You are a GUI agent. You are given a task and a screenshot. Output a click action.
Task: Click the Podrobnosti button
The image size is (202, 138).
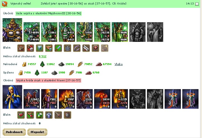coord(14,132)
